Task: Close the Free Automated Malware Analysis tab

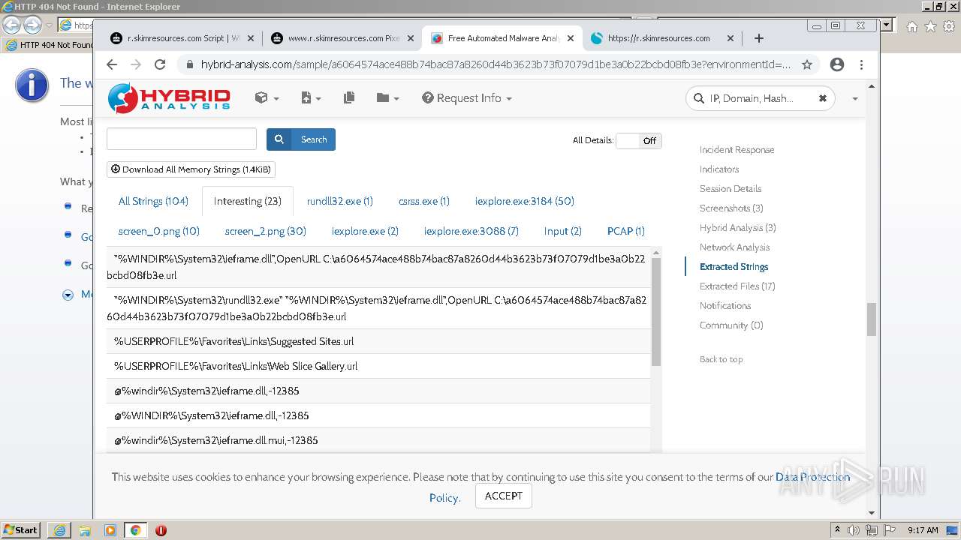Action: coord(571,38)
